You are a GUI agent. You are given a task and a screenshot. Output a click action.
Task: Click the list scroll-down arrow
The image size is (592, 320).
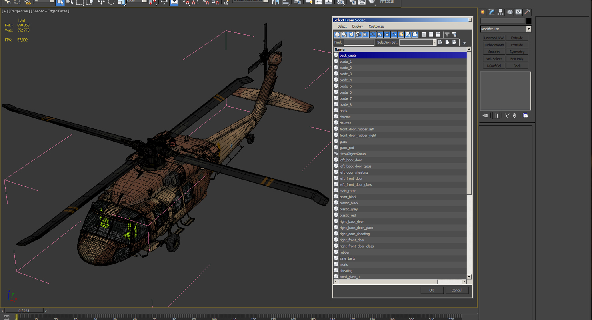tap(469, 276)
